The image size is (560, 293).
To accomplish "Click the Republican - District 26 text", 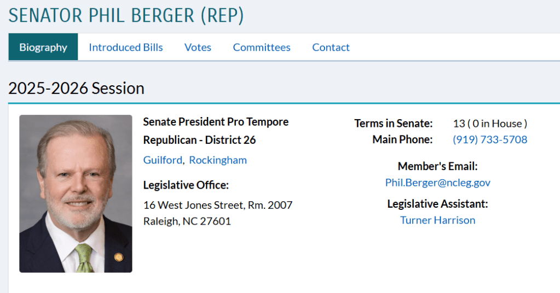I will 199,140.
